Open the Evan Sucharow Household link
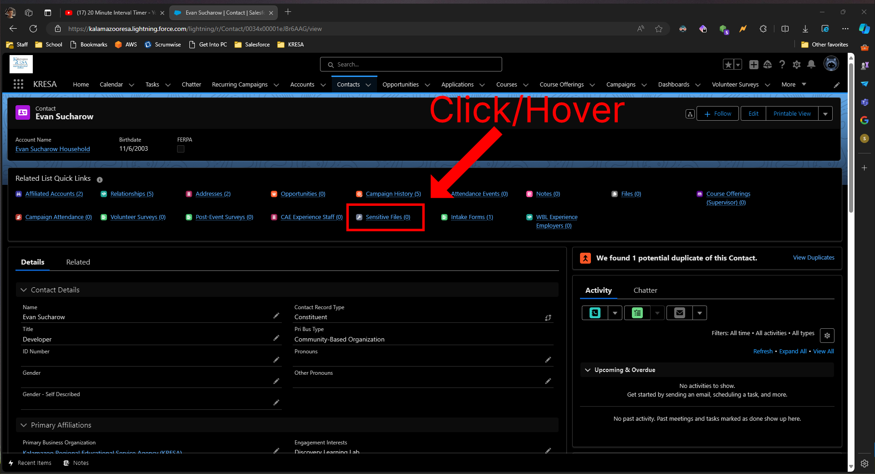875x474 pixels. click(53, 149)
